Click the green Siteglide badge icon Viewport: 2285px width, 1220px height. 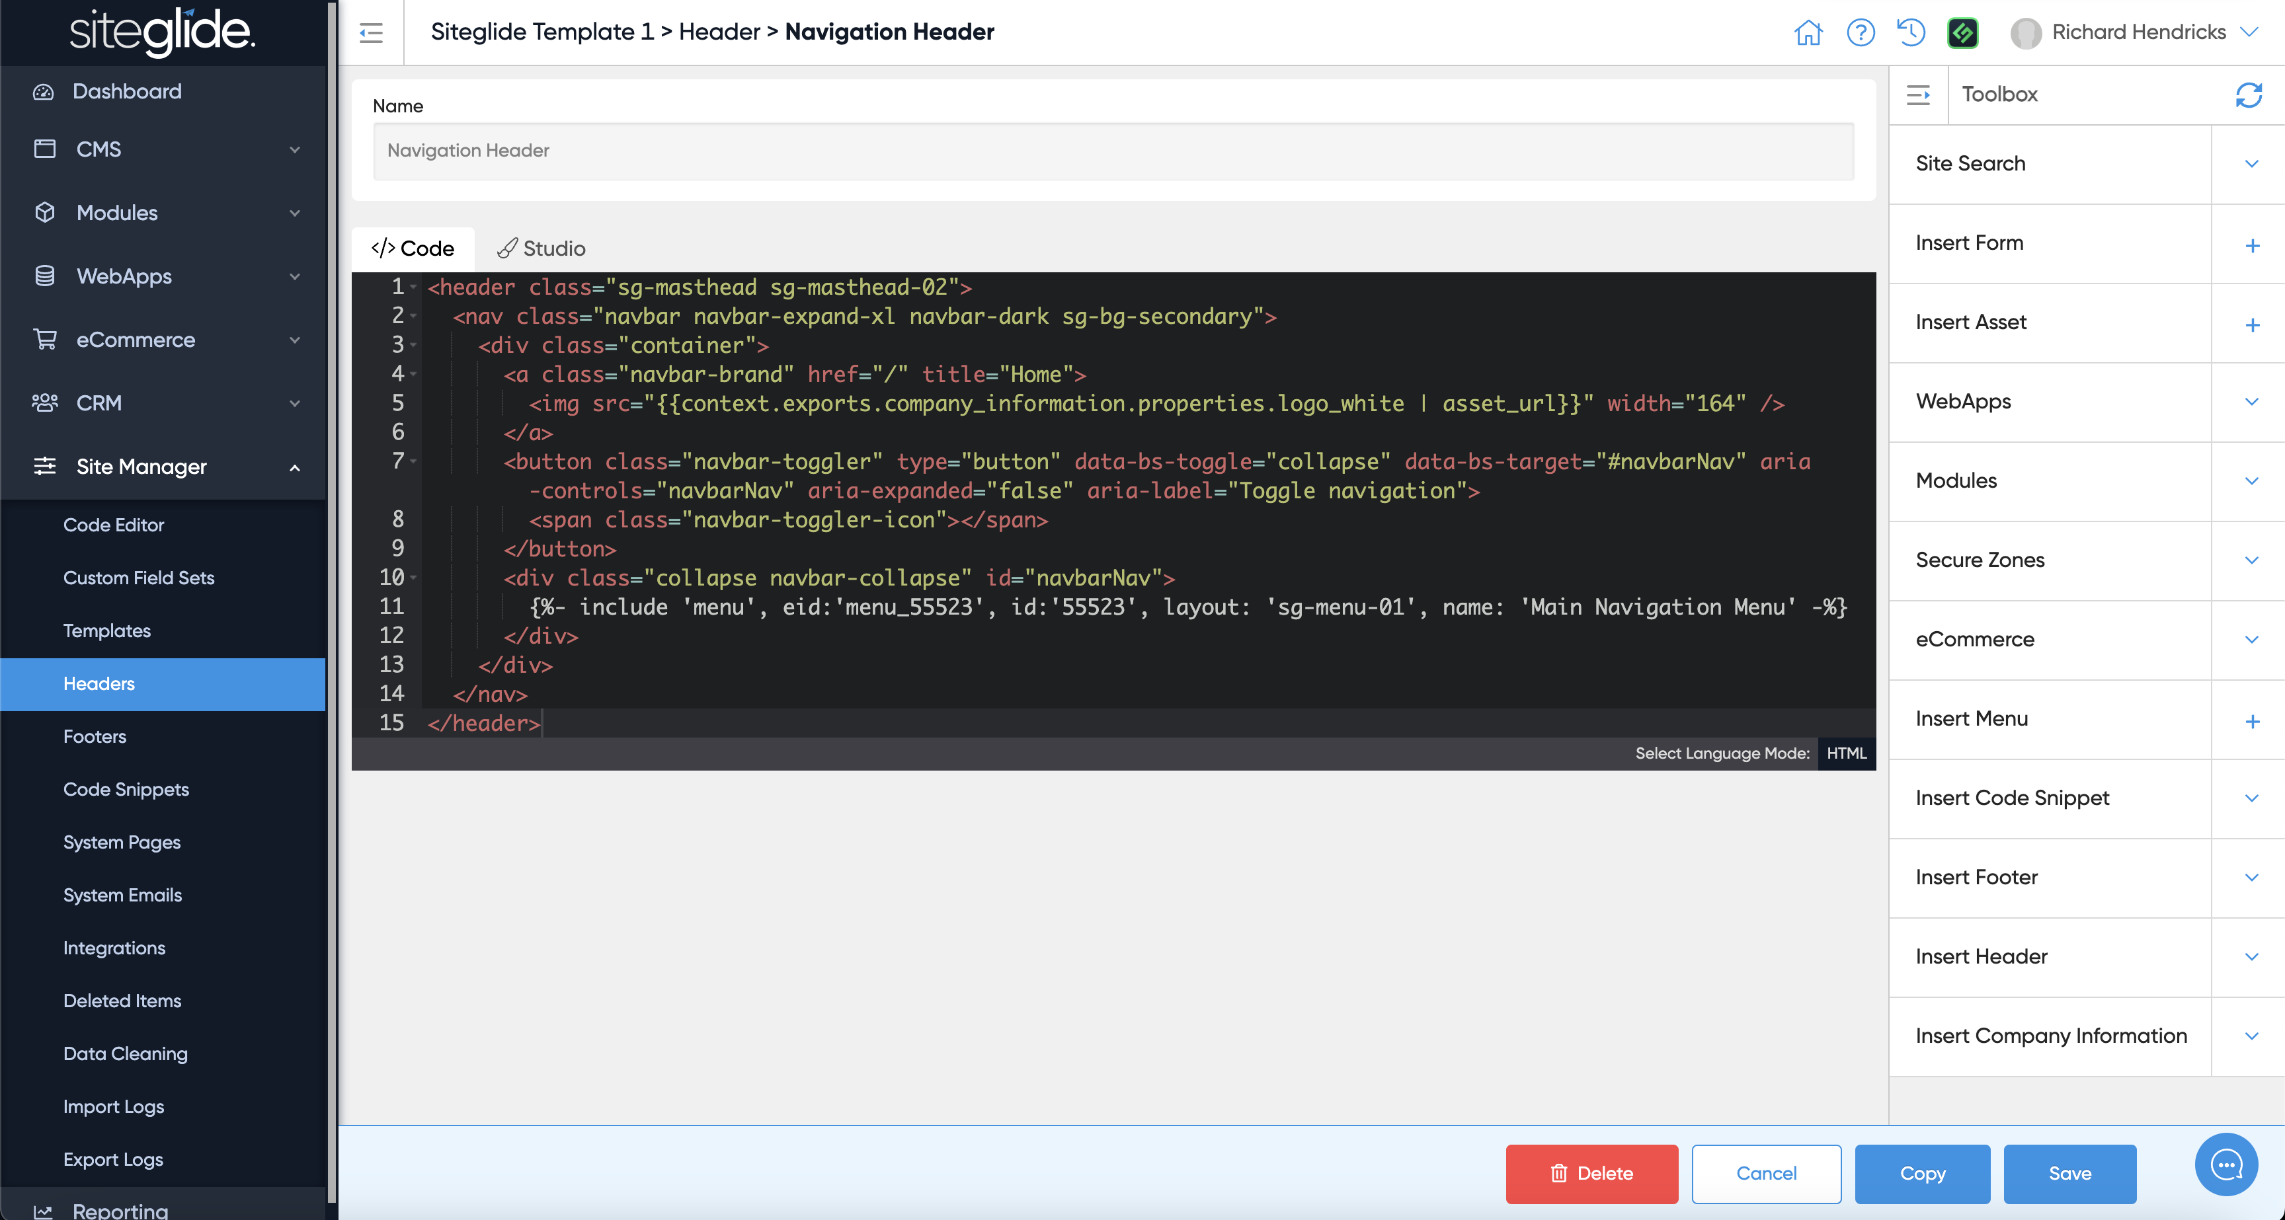coord(1962,33)
